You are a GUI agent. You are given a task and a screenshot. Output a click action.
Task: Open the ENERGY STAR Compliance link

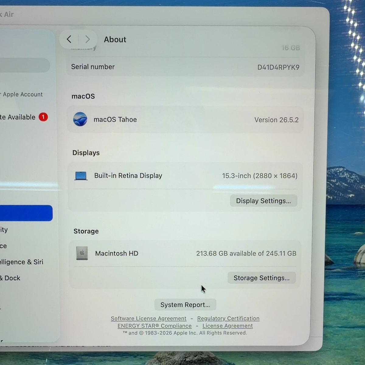[155, 326]
